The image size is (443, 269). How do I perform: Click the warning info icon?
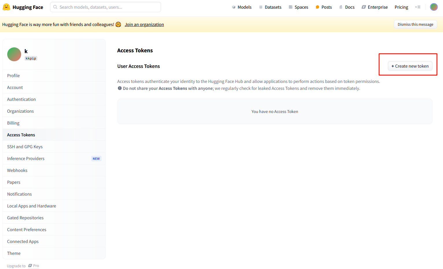[120, 88]
